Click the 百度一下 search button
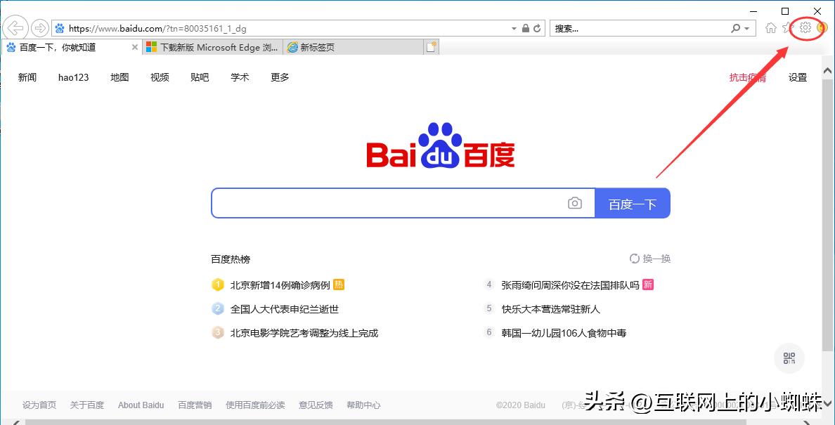The height and width of the screenshot is (425, 835). click(x=631, y=203)
